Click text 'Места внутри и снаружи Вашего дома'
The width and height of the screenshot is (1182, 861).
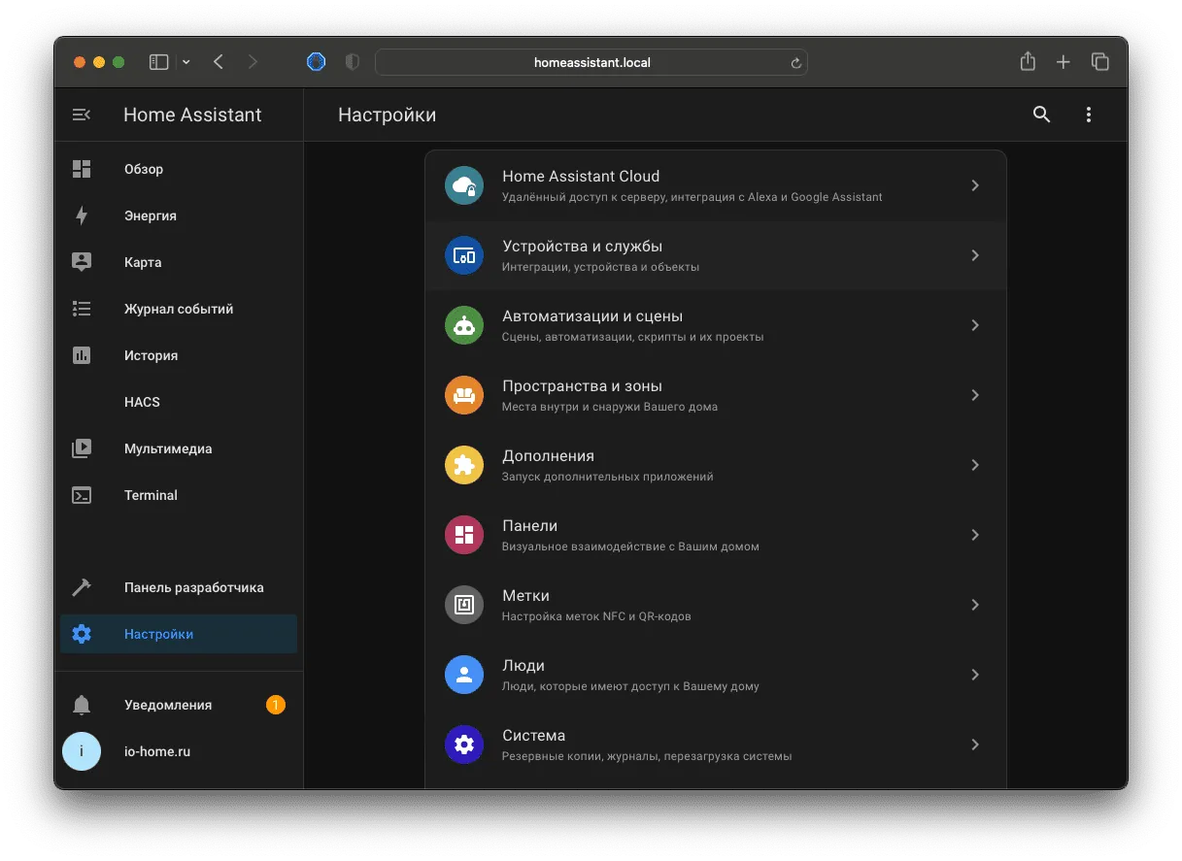coord(609,407)
